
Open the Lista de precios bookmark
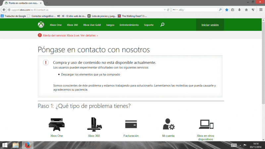tap(102, 16)
